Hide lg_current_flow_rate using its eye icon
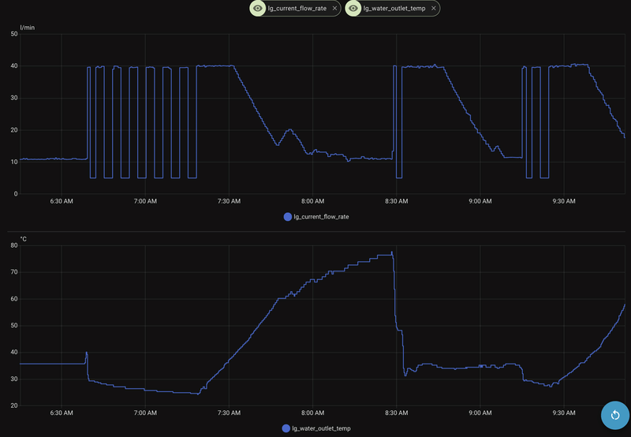Image resolution: width=631 pixels, height=437 pixels. 258,9
